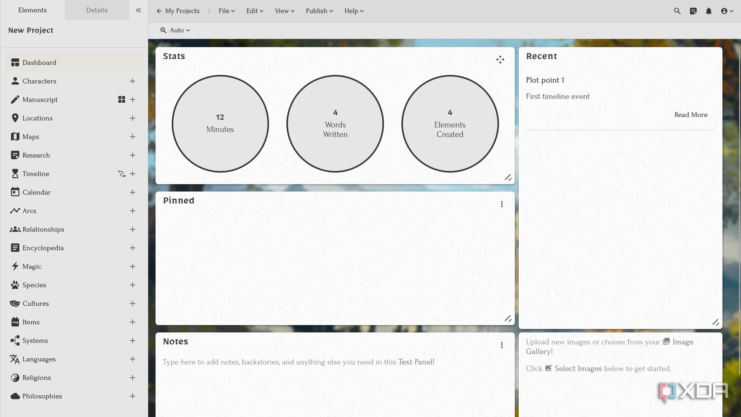Screen dimensions: 741x417
Task: Open the account profile dropdown
Action: click(x=727, y=11)
